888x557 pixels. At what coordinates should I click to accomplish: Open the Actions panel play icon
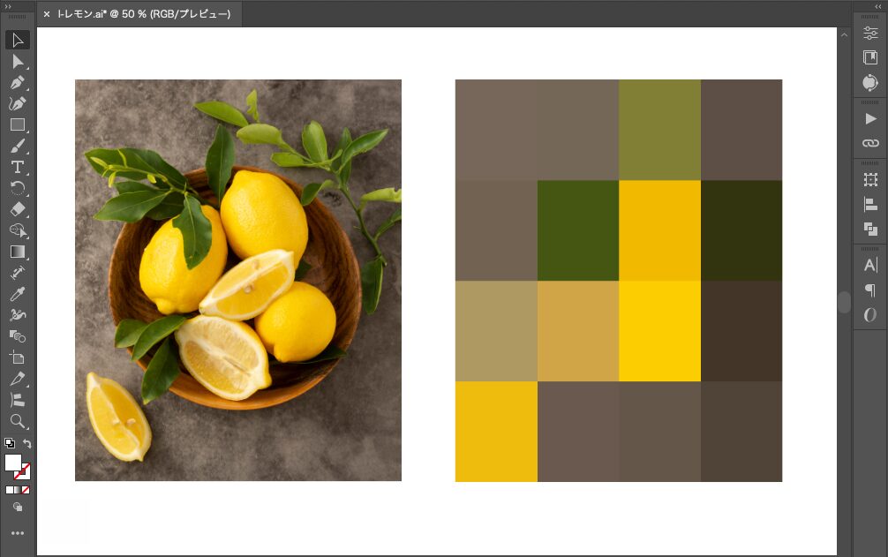(x=870, y=119)
